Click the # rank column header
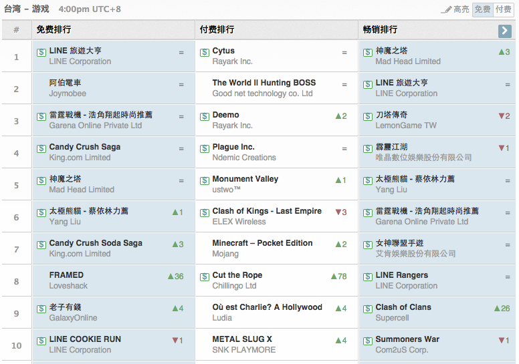The width and height of the screenshot is (519, 364). pos(17,30)
